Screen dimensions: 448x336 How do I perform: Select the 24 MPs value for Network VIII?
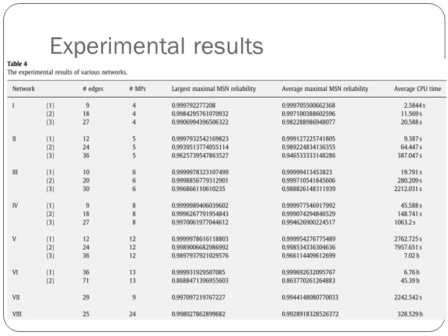[x=132, y=314]
